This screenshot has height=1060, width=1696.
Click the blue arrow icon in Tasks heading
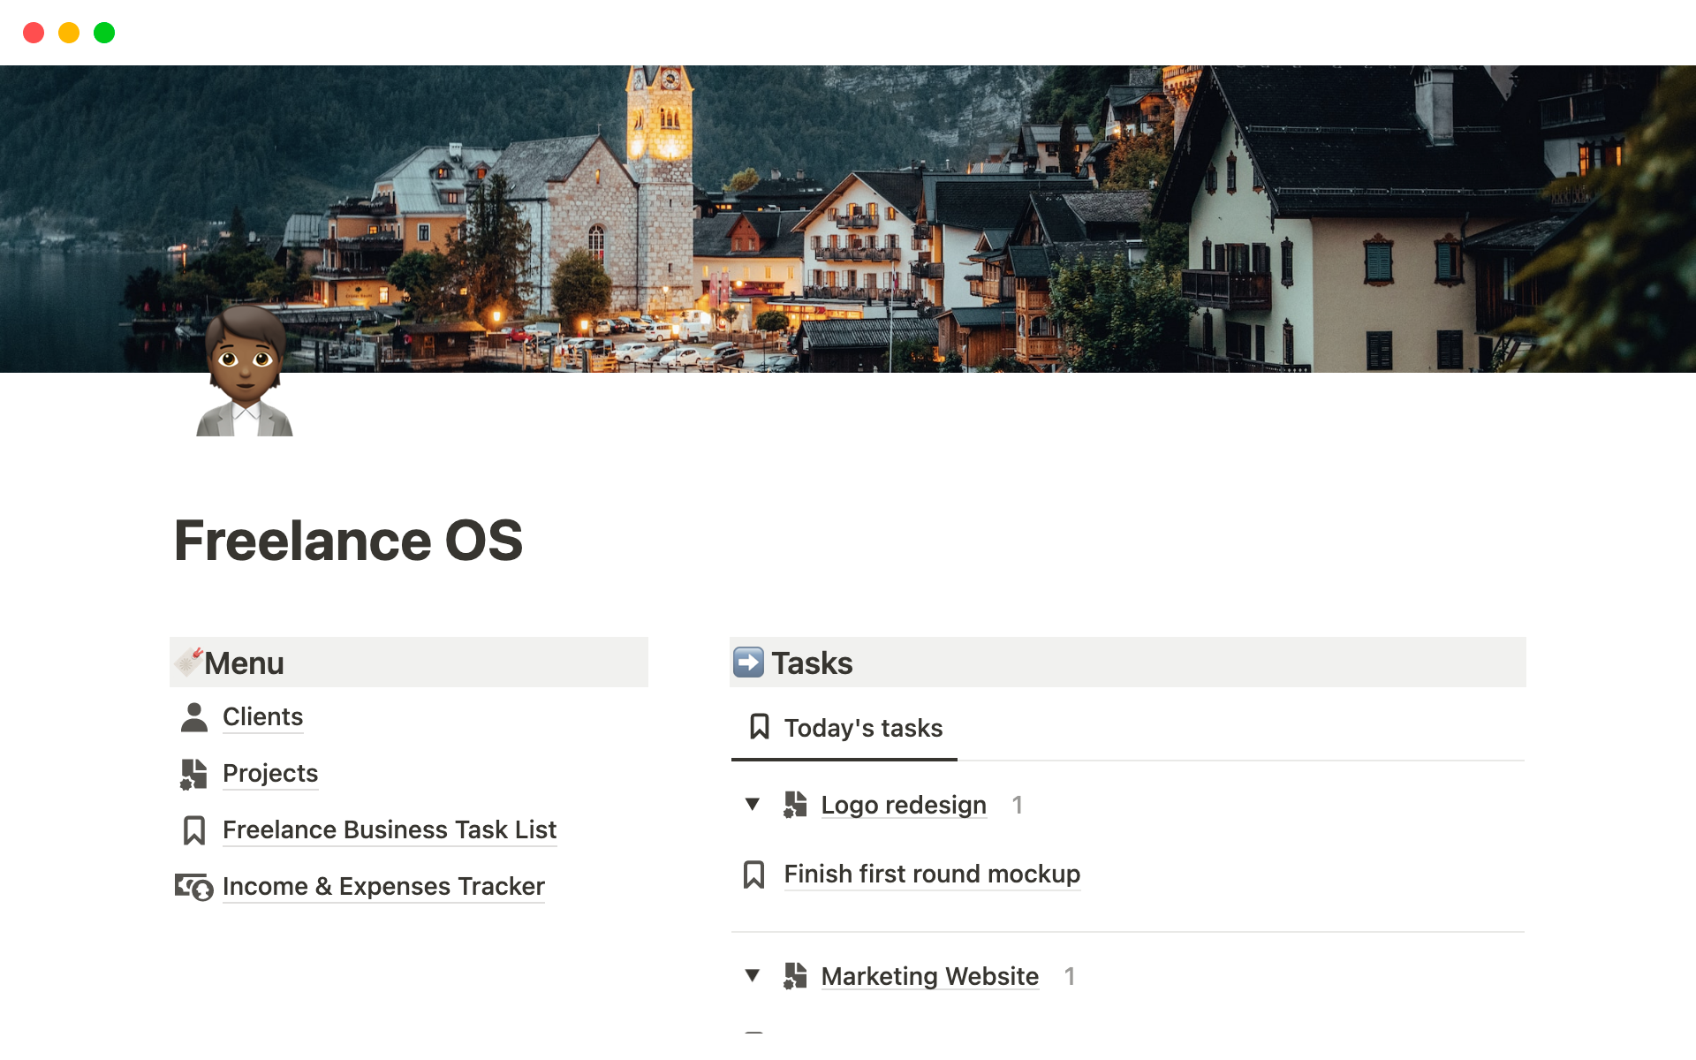(x=748, y=662)
